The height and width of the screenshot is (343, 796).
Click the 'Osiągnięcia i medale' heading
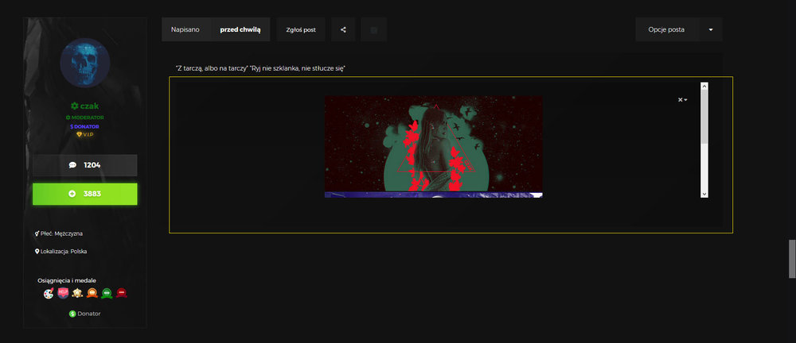67,280
